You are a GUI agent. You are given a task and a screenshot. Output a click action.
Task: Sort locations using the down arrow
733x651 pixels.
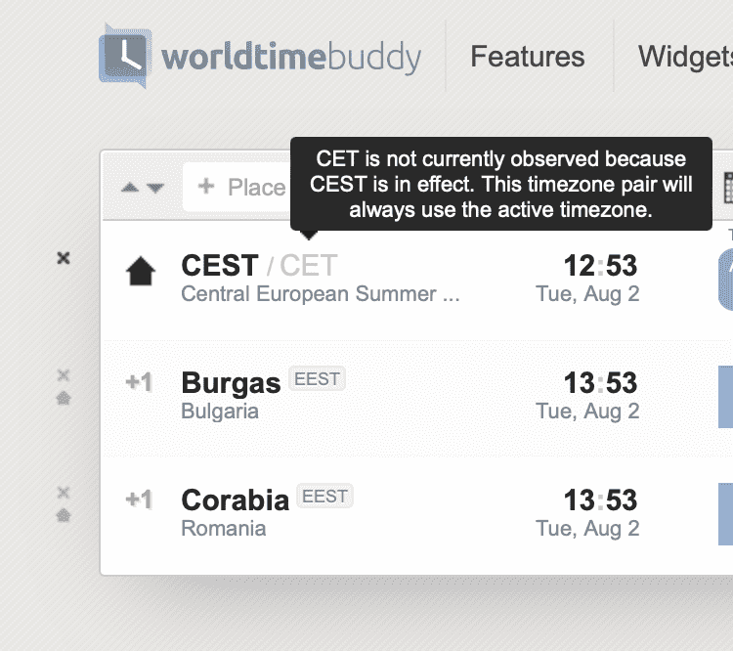(x=154, y=188)
